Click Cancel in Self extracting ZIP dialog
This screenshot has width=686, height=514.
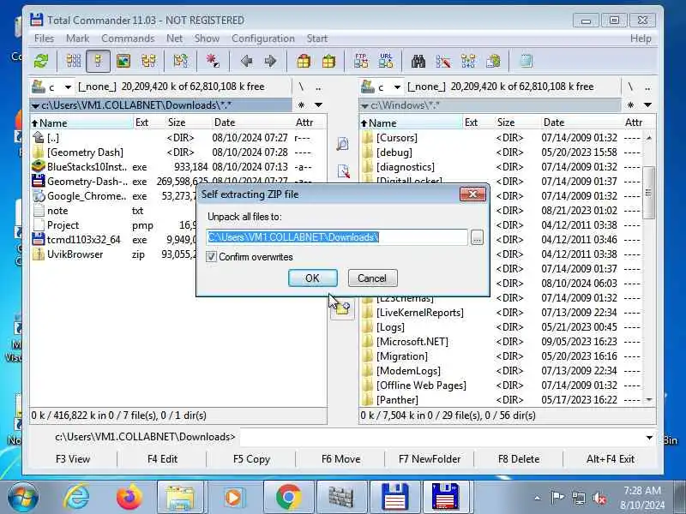372,278
